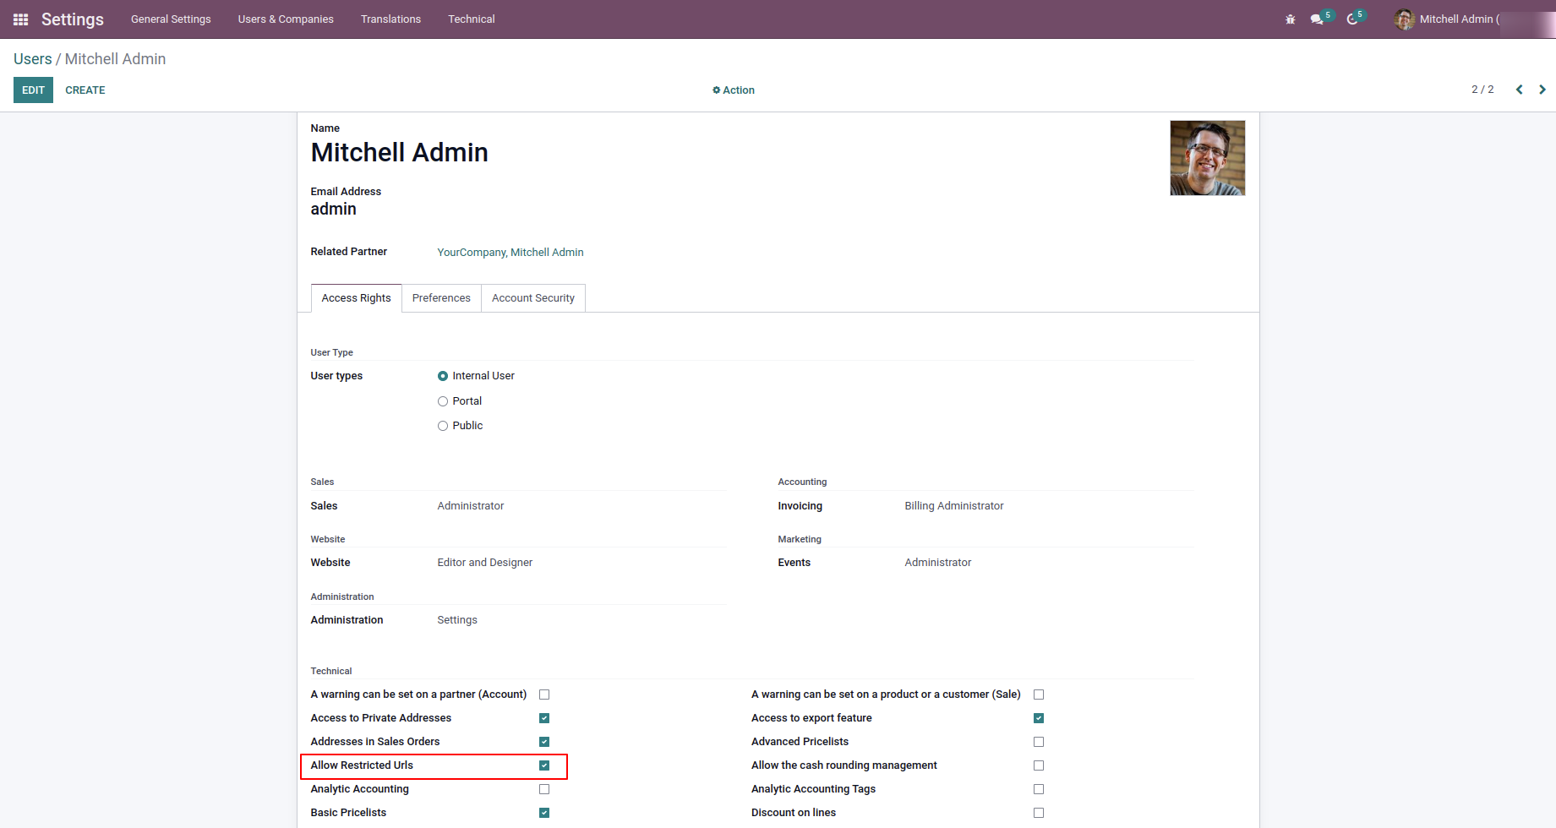Click Sales Administrator value

pos(471,506)
